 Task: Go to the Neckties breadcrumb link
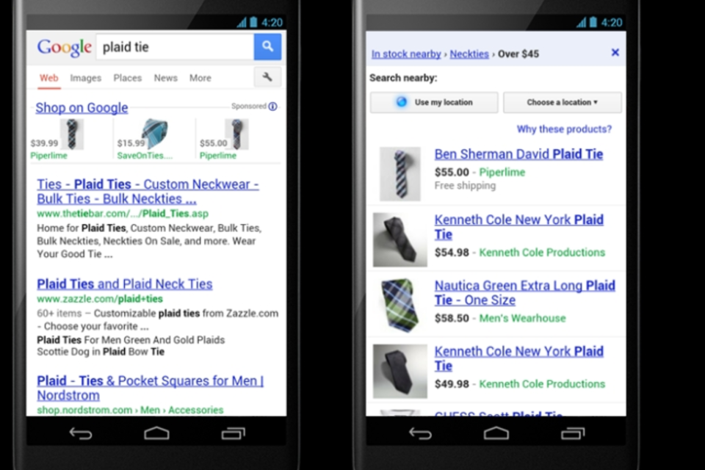click(x=469, y=54)
